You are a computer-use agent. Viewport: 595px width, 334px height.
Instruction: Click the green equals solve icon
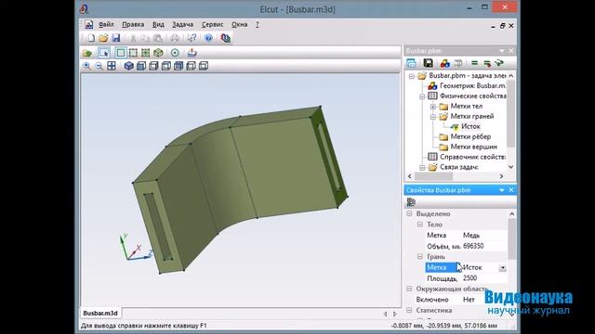point(474,63)
